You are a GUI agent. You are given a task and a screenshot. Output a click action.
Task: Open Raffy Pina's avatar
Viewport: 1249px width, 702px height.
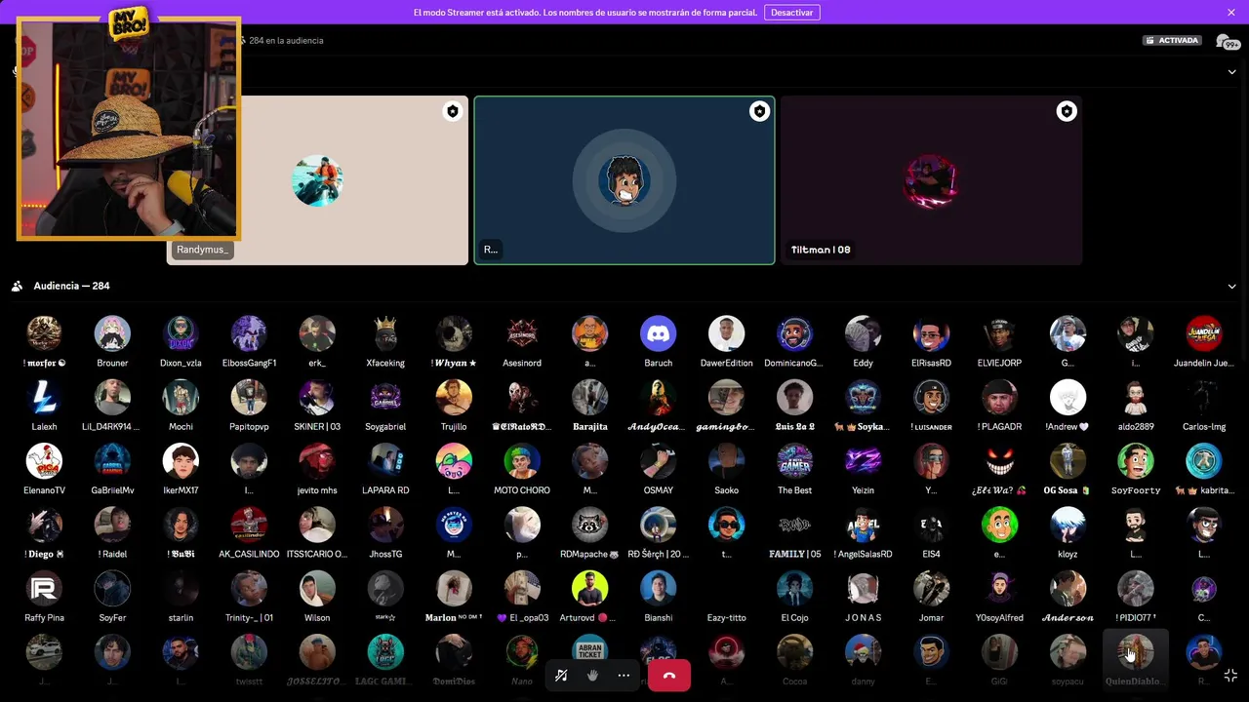(44, 588)
